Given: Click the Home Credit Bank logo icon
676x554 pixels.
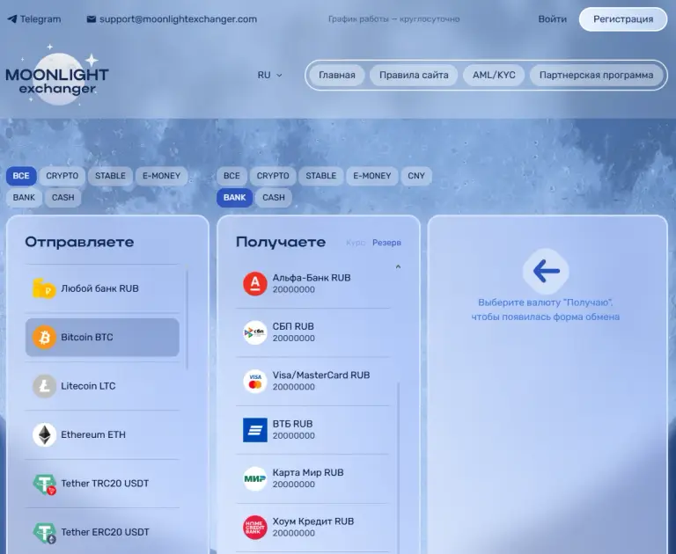Looking at the screenshot, I should coord(254,528).
